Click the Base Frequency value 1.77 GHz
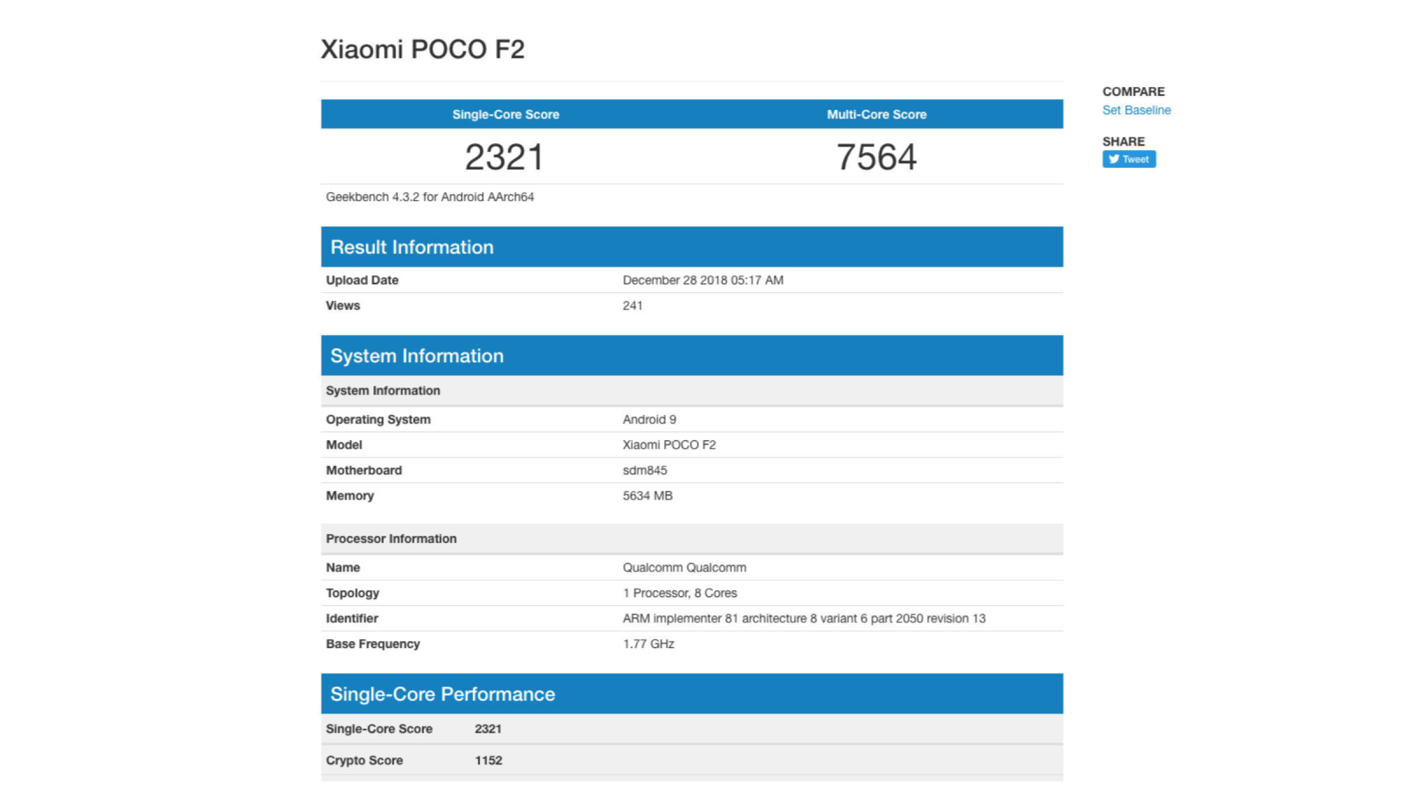This screenshot has width=1402, height=786. [x=648, y=644]
